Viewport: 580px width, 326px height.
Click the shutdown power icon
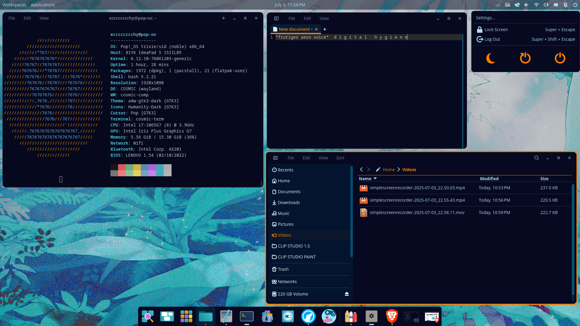pyautogui.click(x=560, y=58)
